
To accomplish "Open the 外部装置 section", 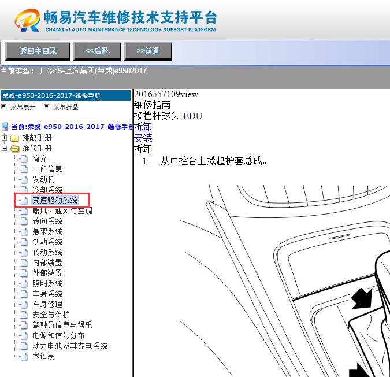I will 47,273.
